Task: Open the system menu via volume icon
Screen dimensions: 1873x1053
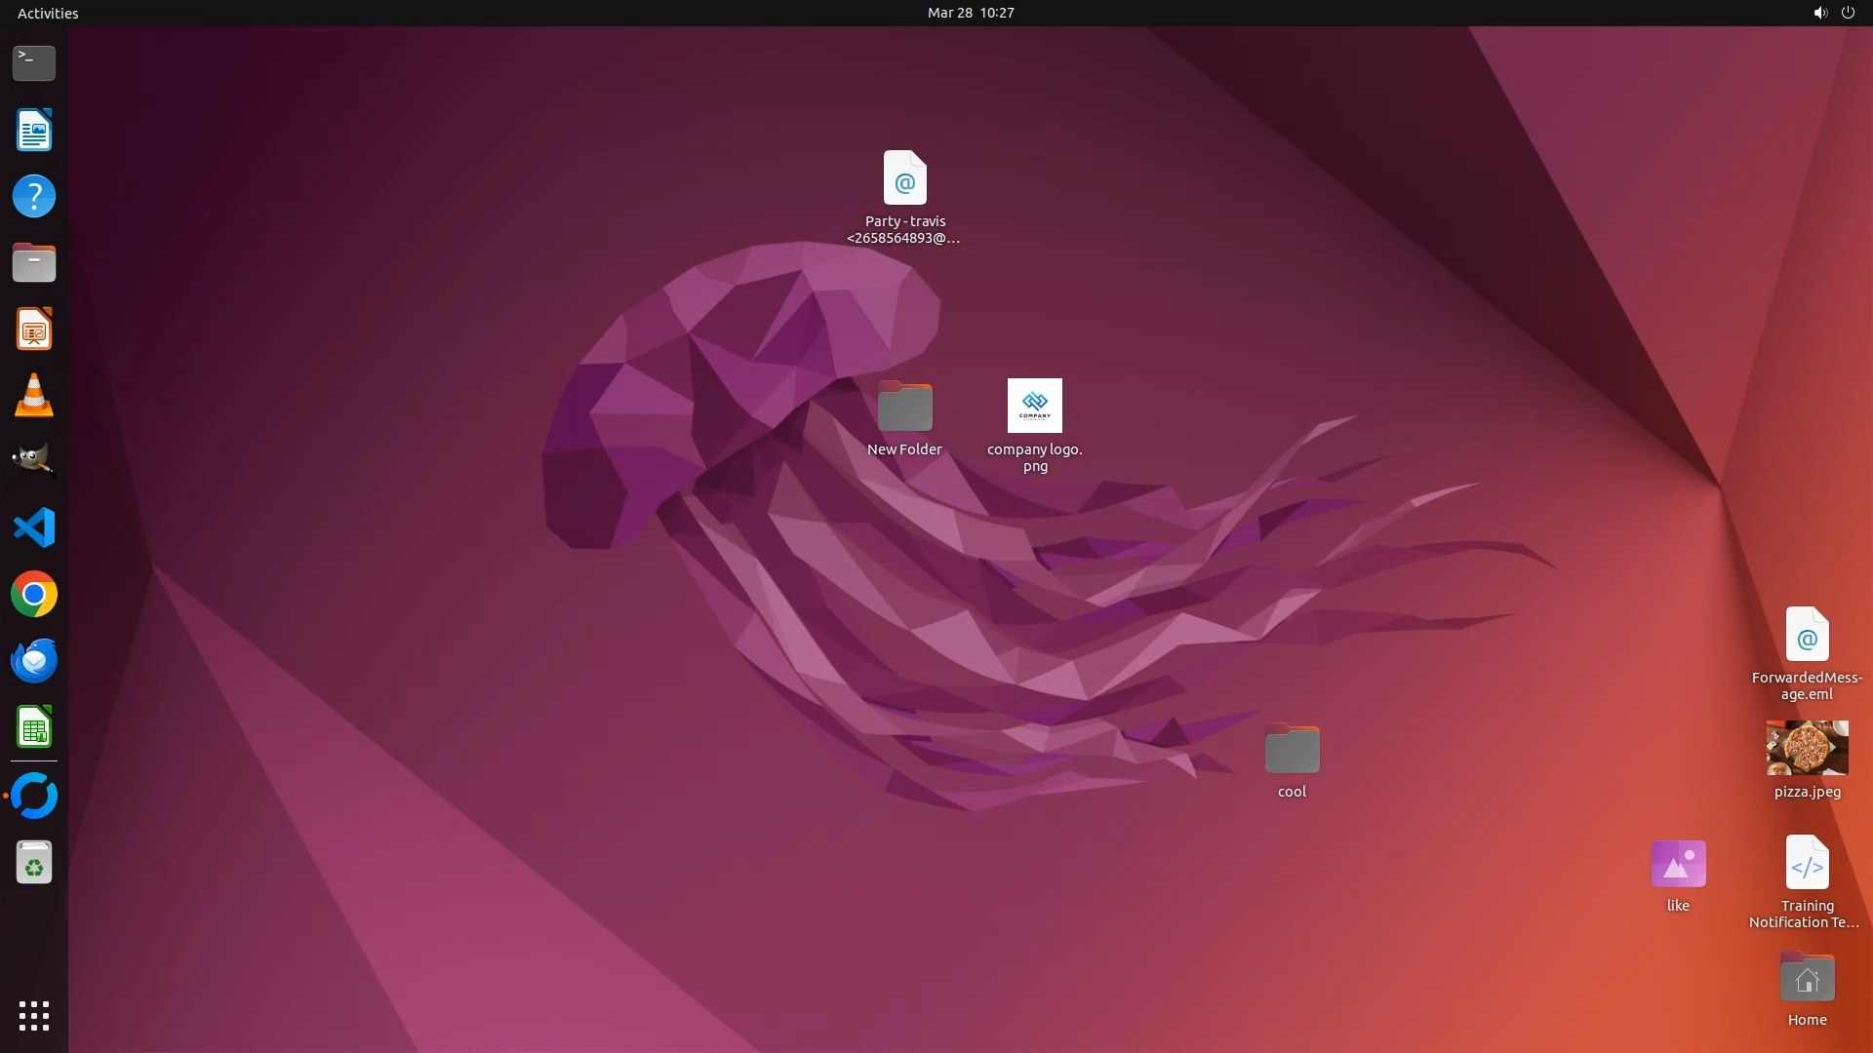Action: click(1819, 13)
